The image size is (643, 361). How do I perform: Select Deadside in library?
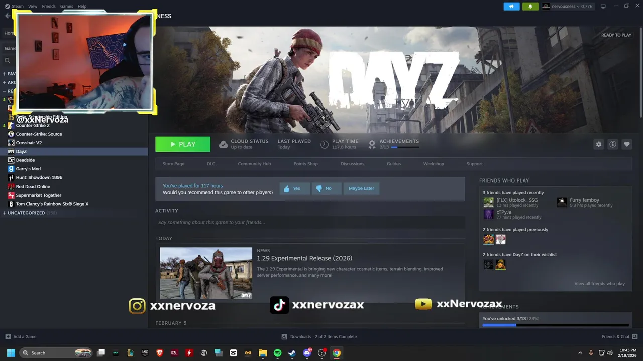(25, 160)
